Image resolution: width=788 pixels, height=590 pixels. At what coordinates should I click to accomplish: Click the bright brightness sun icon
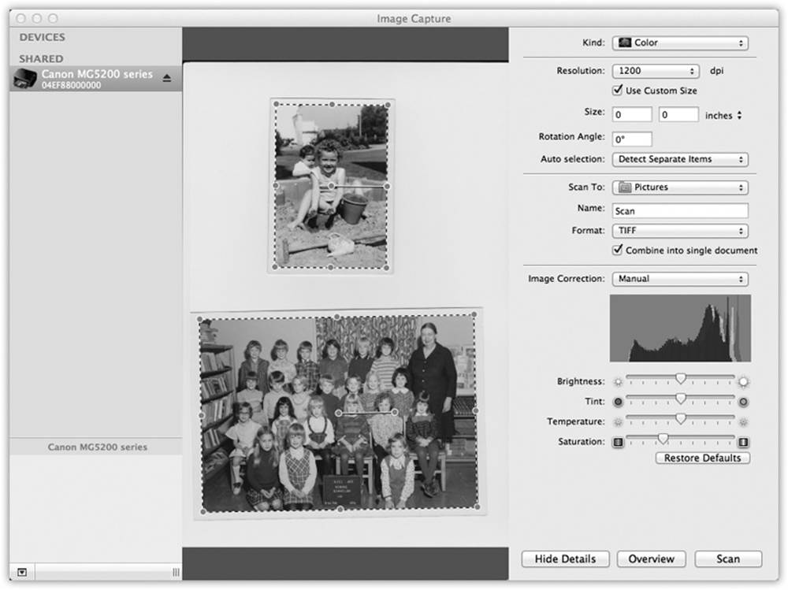coord(743,382)
